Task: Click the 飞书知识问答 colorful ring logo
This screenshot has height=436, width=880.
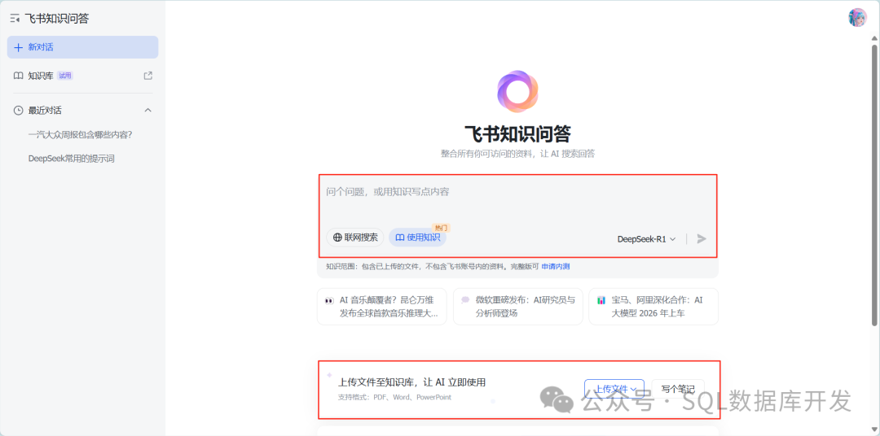Action: coord(517,91)
